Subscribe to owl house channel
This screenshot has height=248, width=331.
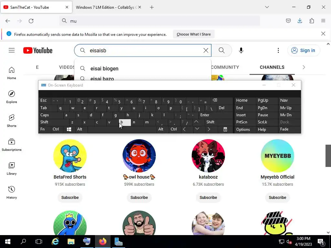pyautogui.click(x=139, y=198)
